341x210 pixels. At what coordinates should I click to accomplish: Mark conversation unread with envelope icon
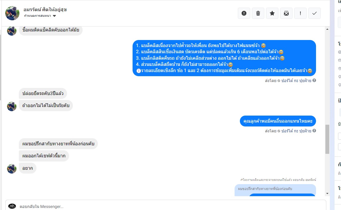tap(286, 13)
